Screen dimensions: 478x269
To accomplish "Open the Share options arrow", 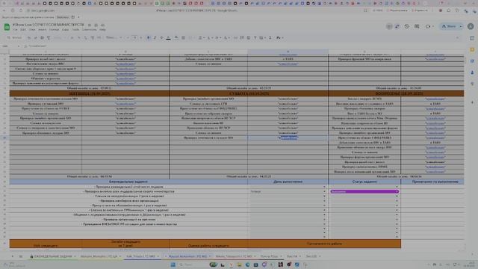I will click(461, 27).
